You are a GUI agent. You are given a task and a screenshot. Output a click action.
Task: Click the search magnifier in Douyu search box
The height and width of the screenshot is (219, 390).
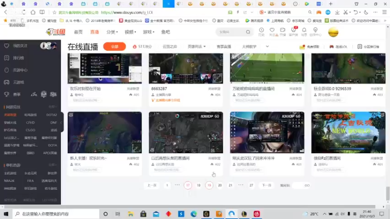pyautogui.click(x=248, y=32)
